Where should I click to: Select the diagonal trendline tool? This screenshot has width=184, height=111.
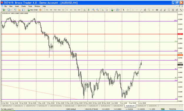[x=141, y=10]
